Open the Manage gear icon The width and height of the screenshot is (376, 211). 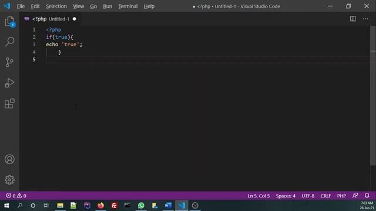[x=9, y=180]
